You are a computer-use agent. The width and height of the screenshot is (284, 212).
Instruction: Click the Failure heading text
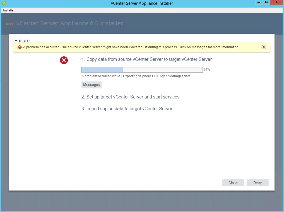coord(22,41)
